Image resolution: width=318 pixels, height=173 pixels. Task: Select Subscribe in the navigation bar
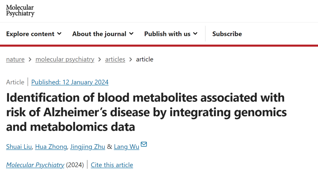pyautogui.click(x=227, y=34)
